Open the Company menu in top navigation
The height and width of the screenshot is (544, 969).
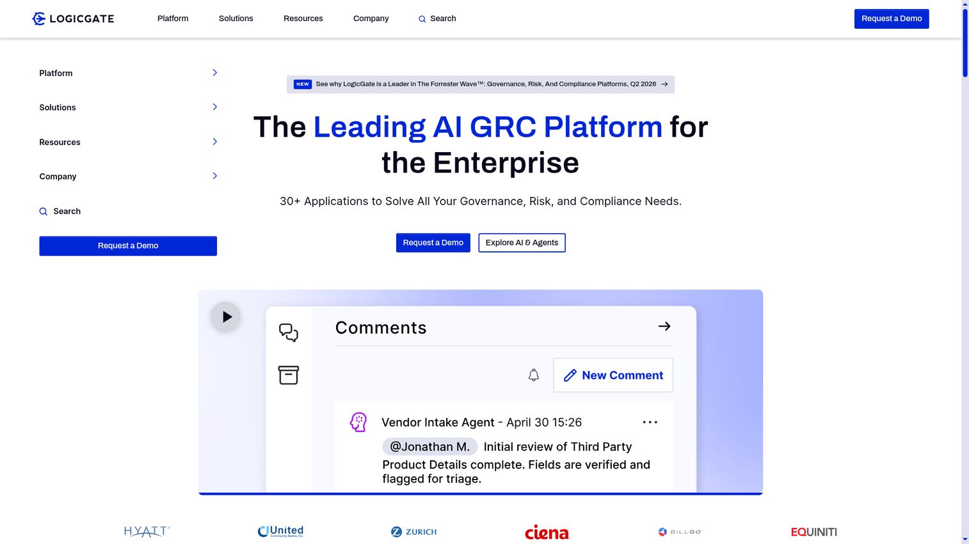[x=371, y=19]
